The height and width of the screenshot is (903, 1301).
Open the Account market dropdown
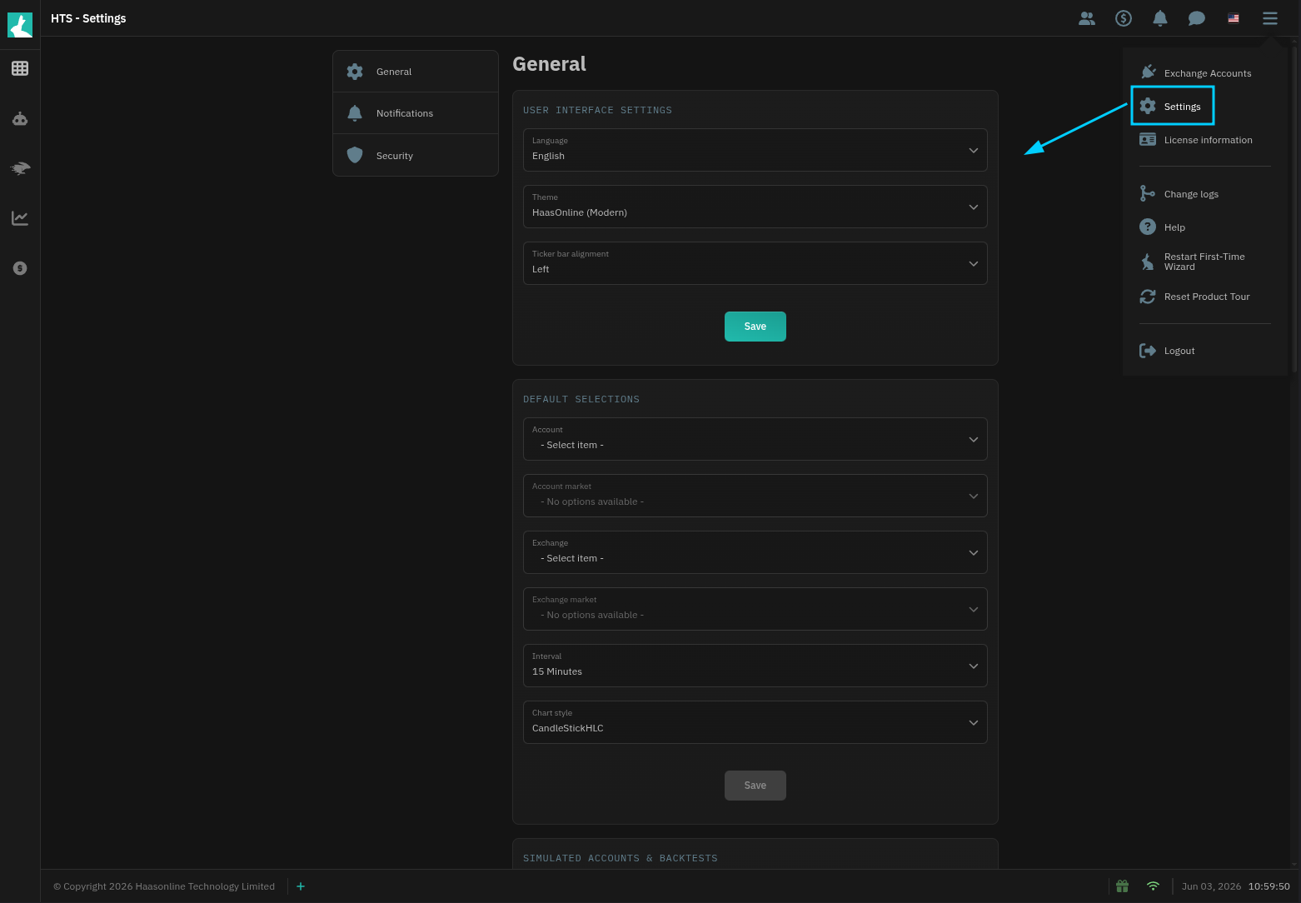755,496
